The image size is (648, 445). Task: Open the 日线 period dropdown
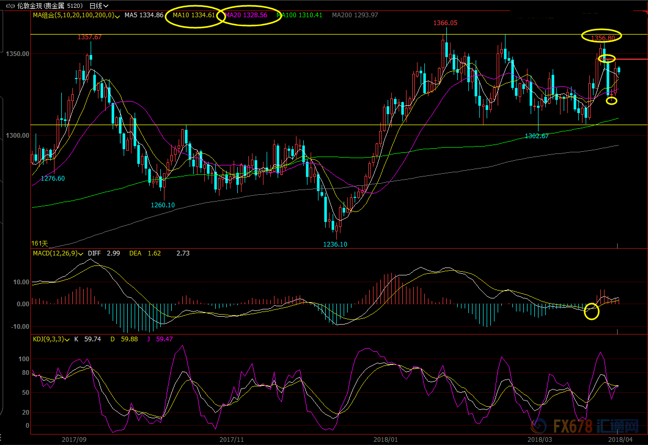pos(96,6)
